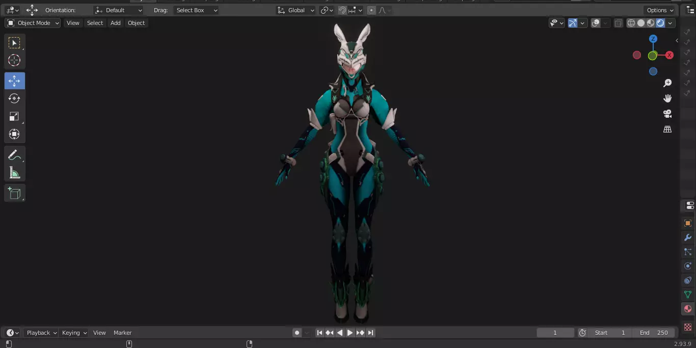Image resolution: width=696 pixels, height=348 pixels.
Task: Click the negative X axis gizmo circle
Action: pyautogui.click(x=637, y=55)
